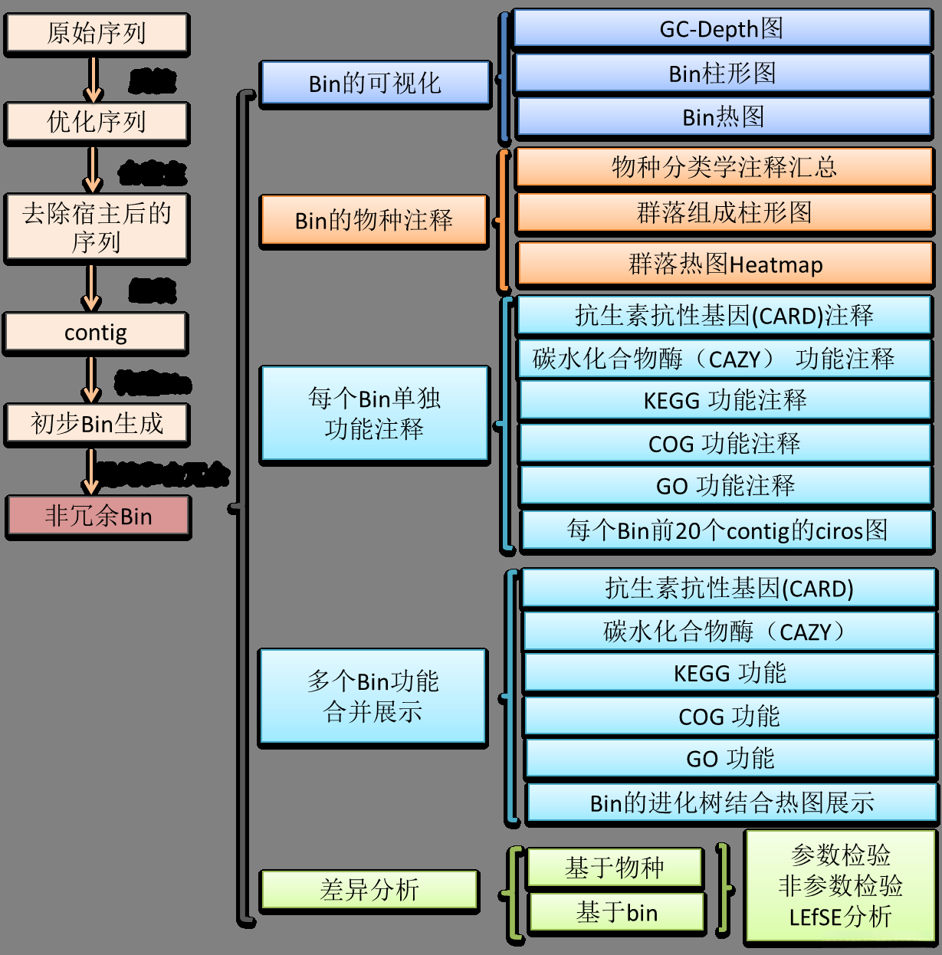Click the Bin的进化树结合热图展示 box
Screen dimensions: 942x955
click(732, 802)
